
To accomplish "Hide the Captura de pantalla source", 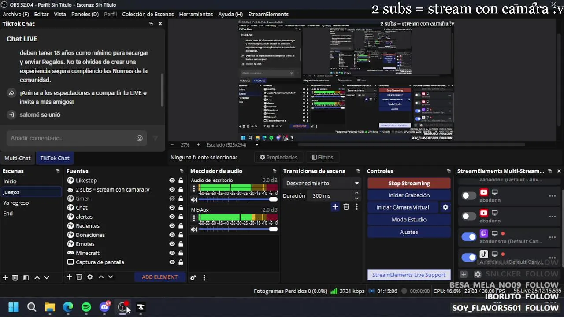I will pyautogui.click(x=172, y=262).
